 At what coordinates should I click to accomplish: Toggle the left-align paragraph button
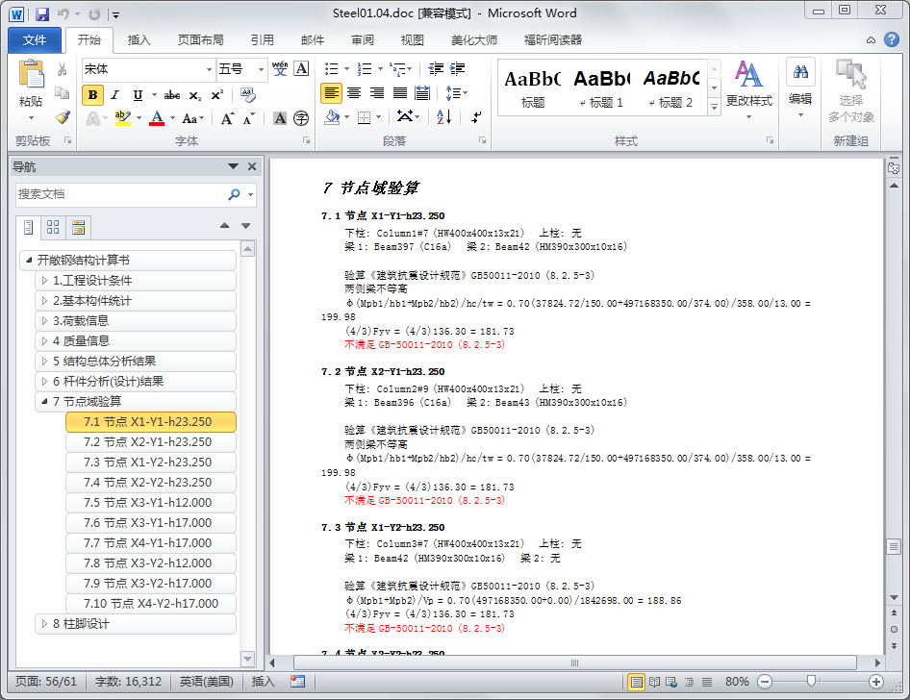(x=331, y=93)
